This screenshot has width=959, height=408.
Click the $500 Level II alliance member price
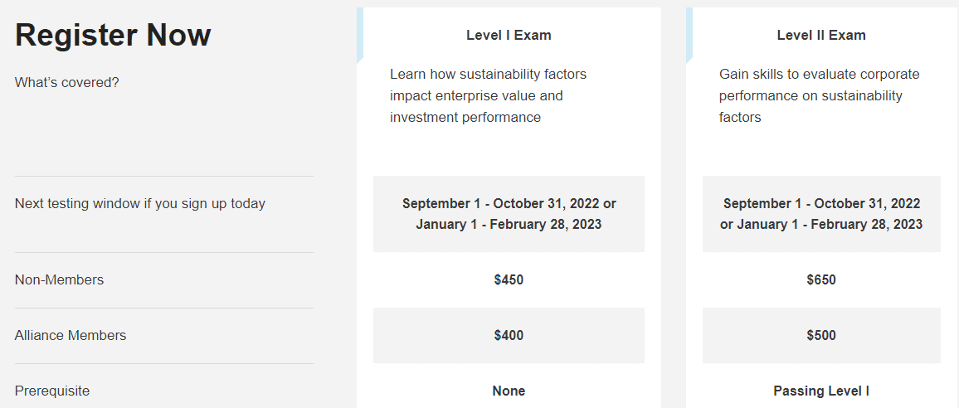[x=821, y=336]
